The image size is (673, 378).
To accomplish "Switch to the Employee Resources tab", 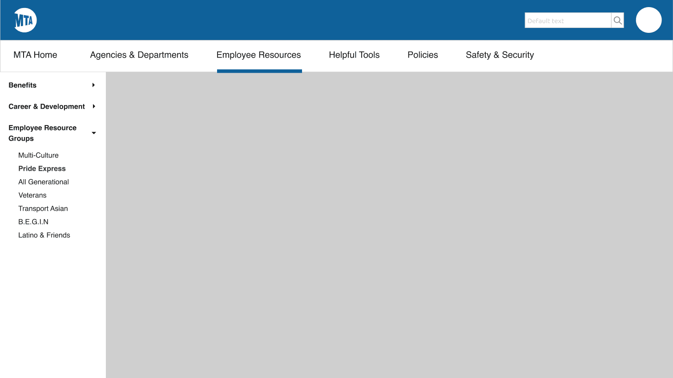I will [x=258, y=55].
